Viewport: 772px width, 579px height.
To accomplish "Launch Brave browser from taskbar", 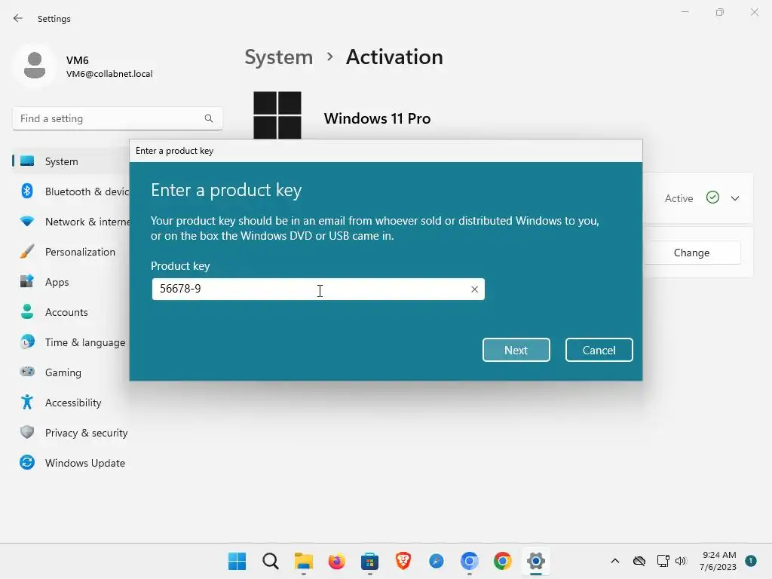I will [x=403, y=561].
